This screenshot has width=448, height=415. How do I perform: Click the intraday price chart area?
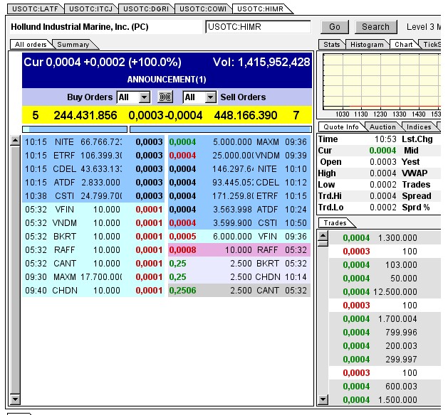[381, 82]
